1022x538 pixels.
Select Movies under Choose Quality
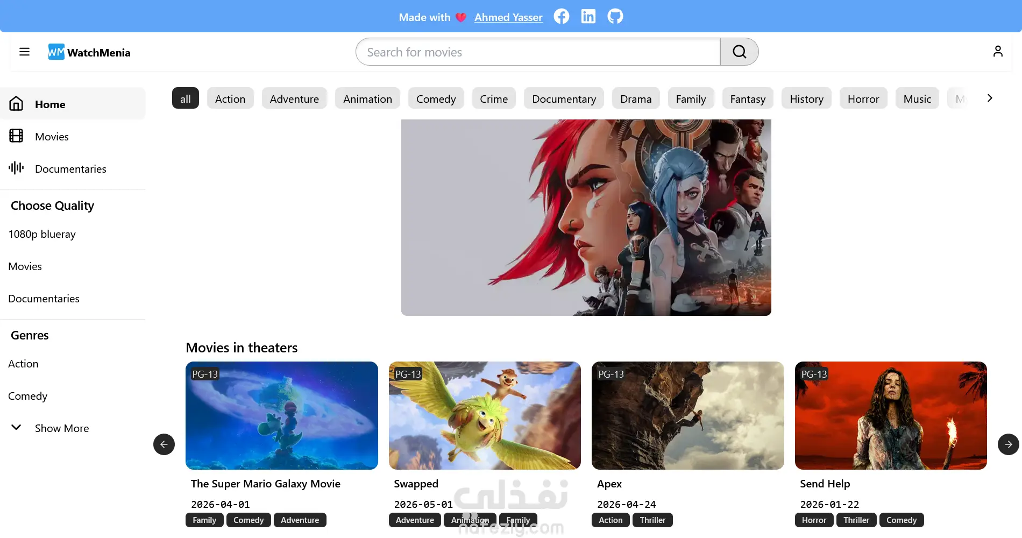(x=25, y=266)
